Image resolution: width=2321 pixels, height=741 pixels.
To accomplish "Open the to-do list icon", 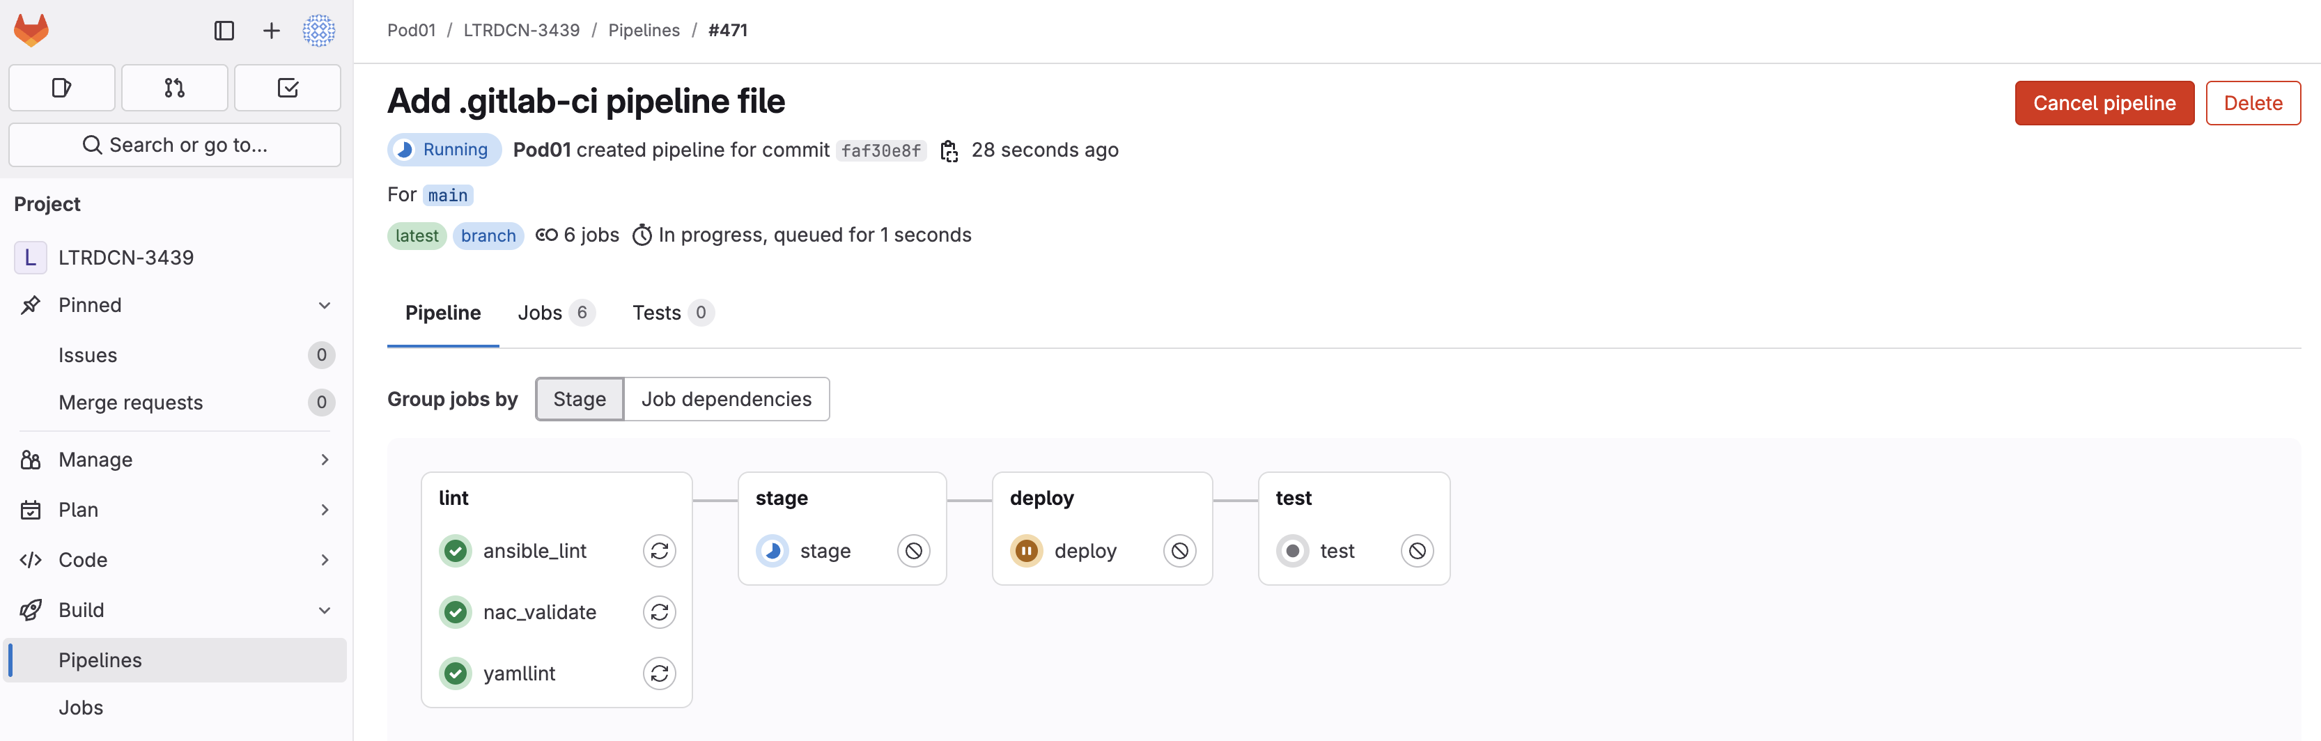I will [288, 87].
